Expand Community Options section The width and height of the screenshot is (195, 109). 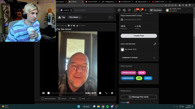click(139, 58)
